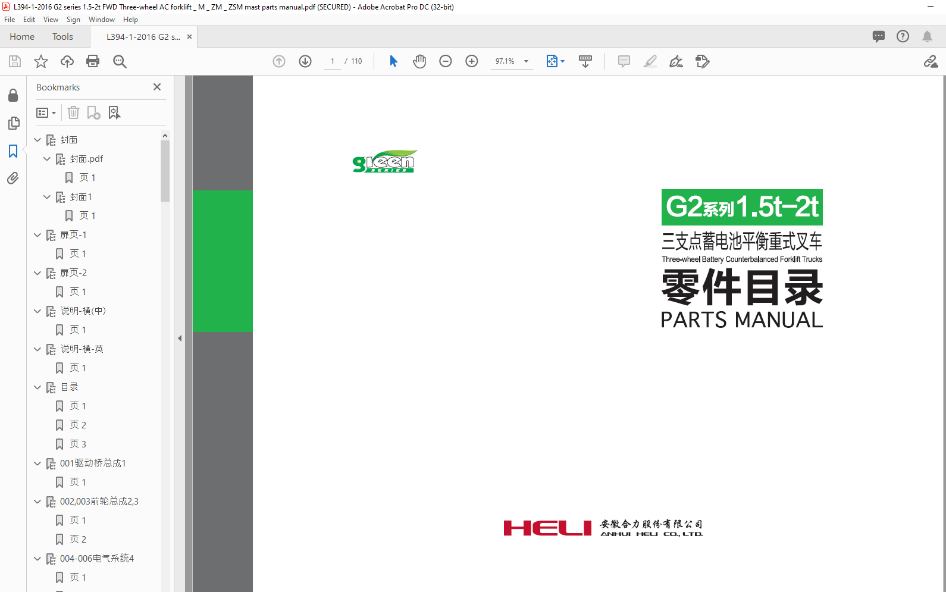Click the stamp tool icon
The height and width of the screenshot is (592, 946).
point(703,61)
